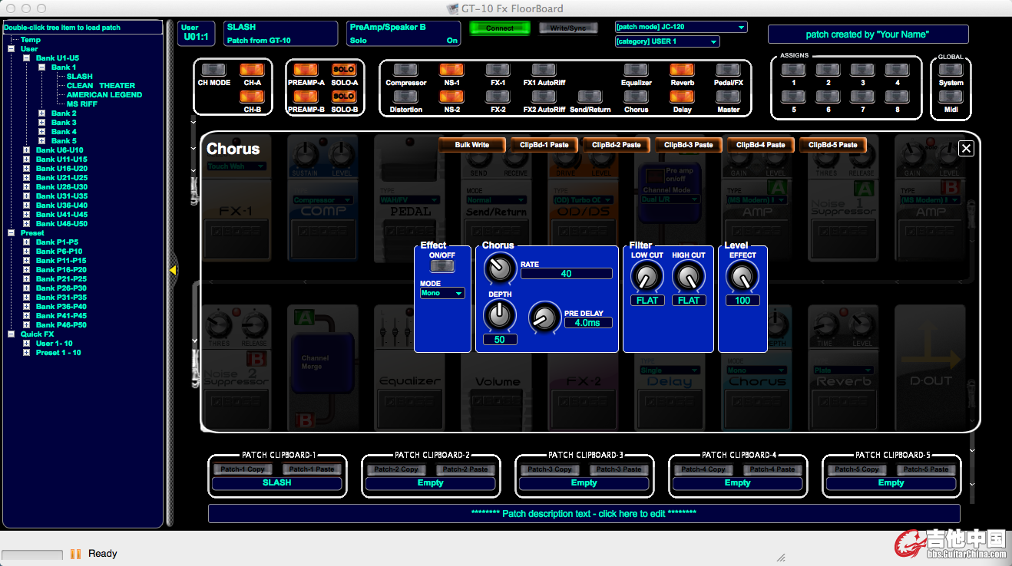
Task: Click the Bulk Write button
Action: click(472, 144)
